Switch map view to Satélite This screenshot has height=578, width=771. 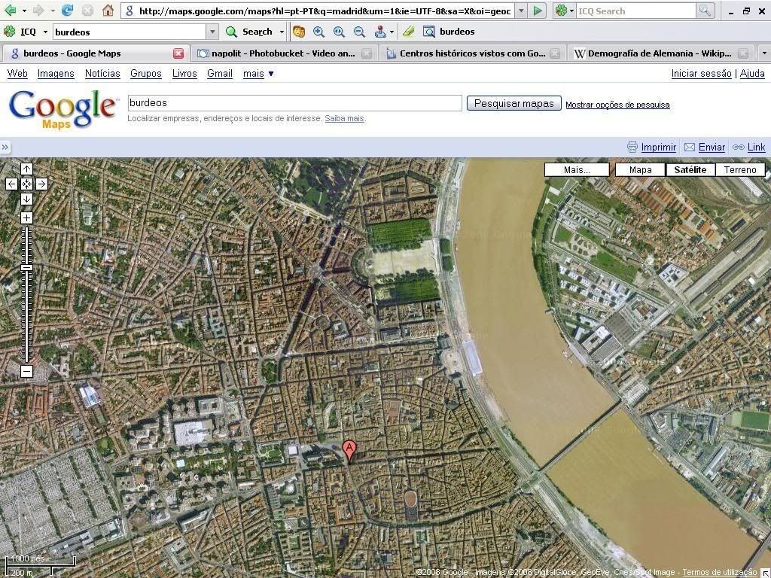[690, 169]
